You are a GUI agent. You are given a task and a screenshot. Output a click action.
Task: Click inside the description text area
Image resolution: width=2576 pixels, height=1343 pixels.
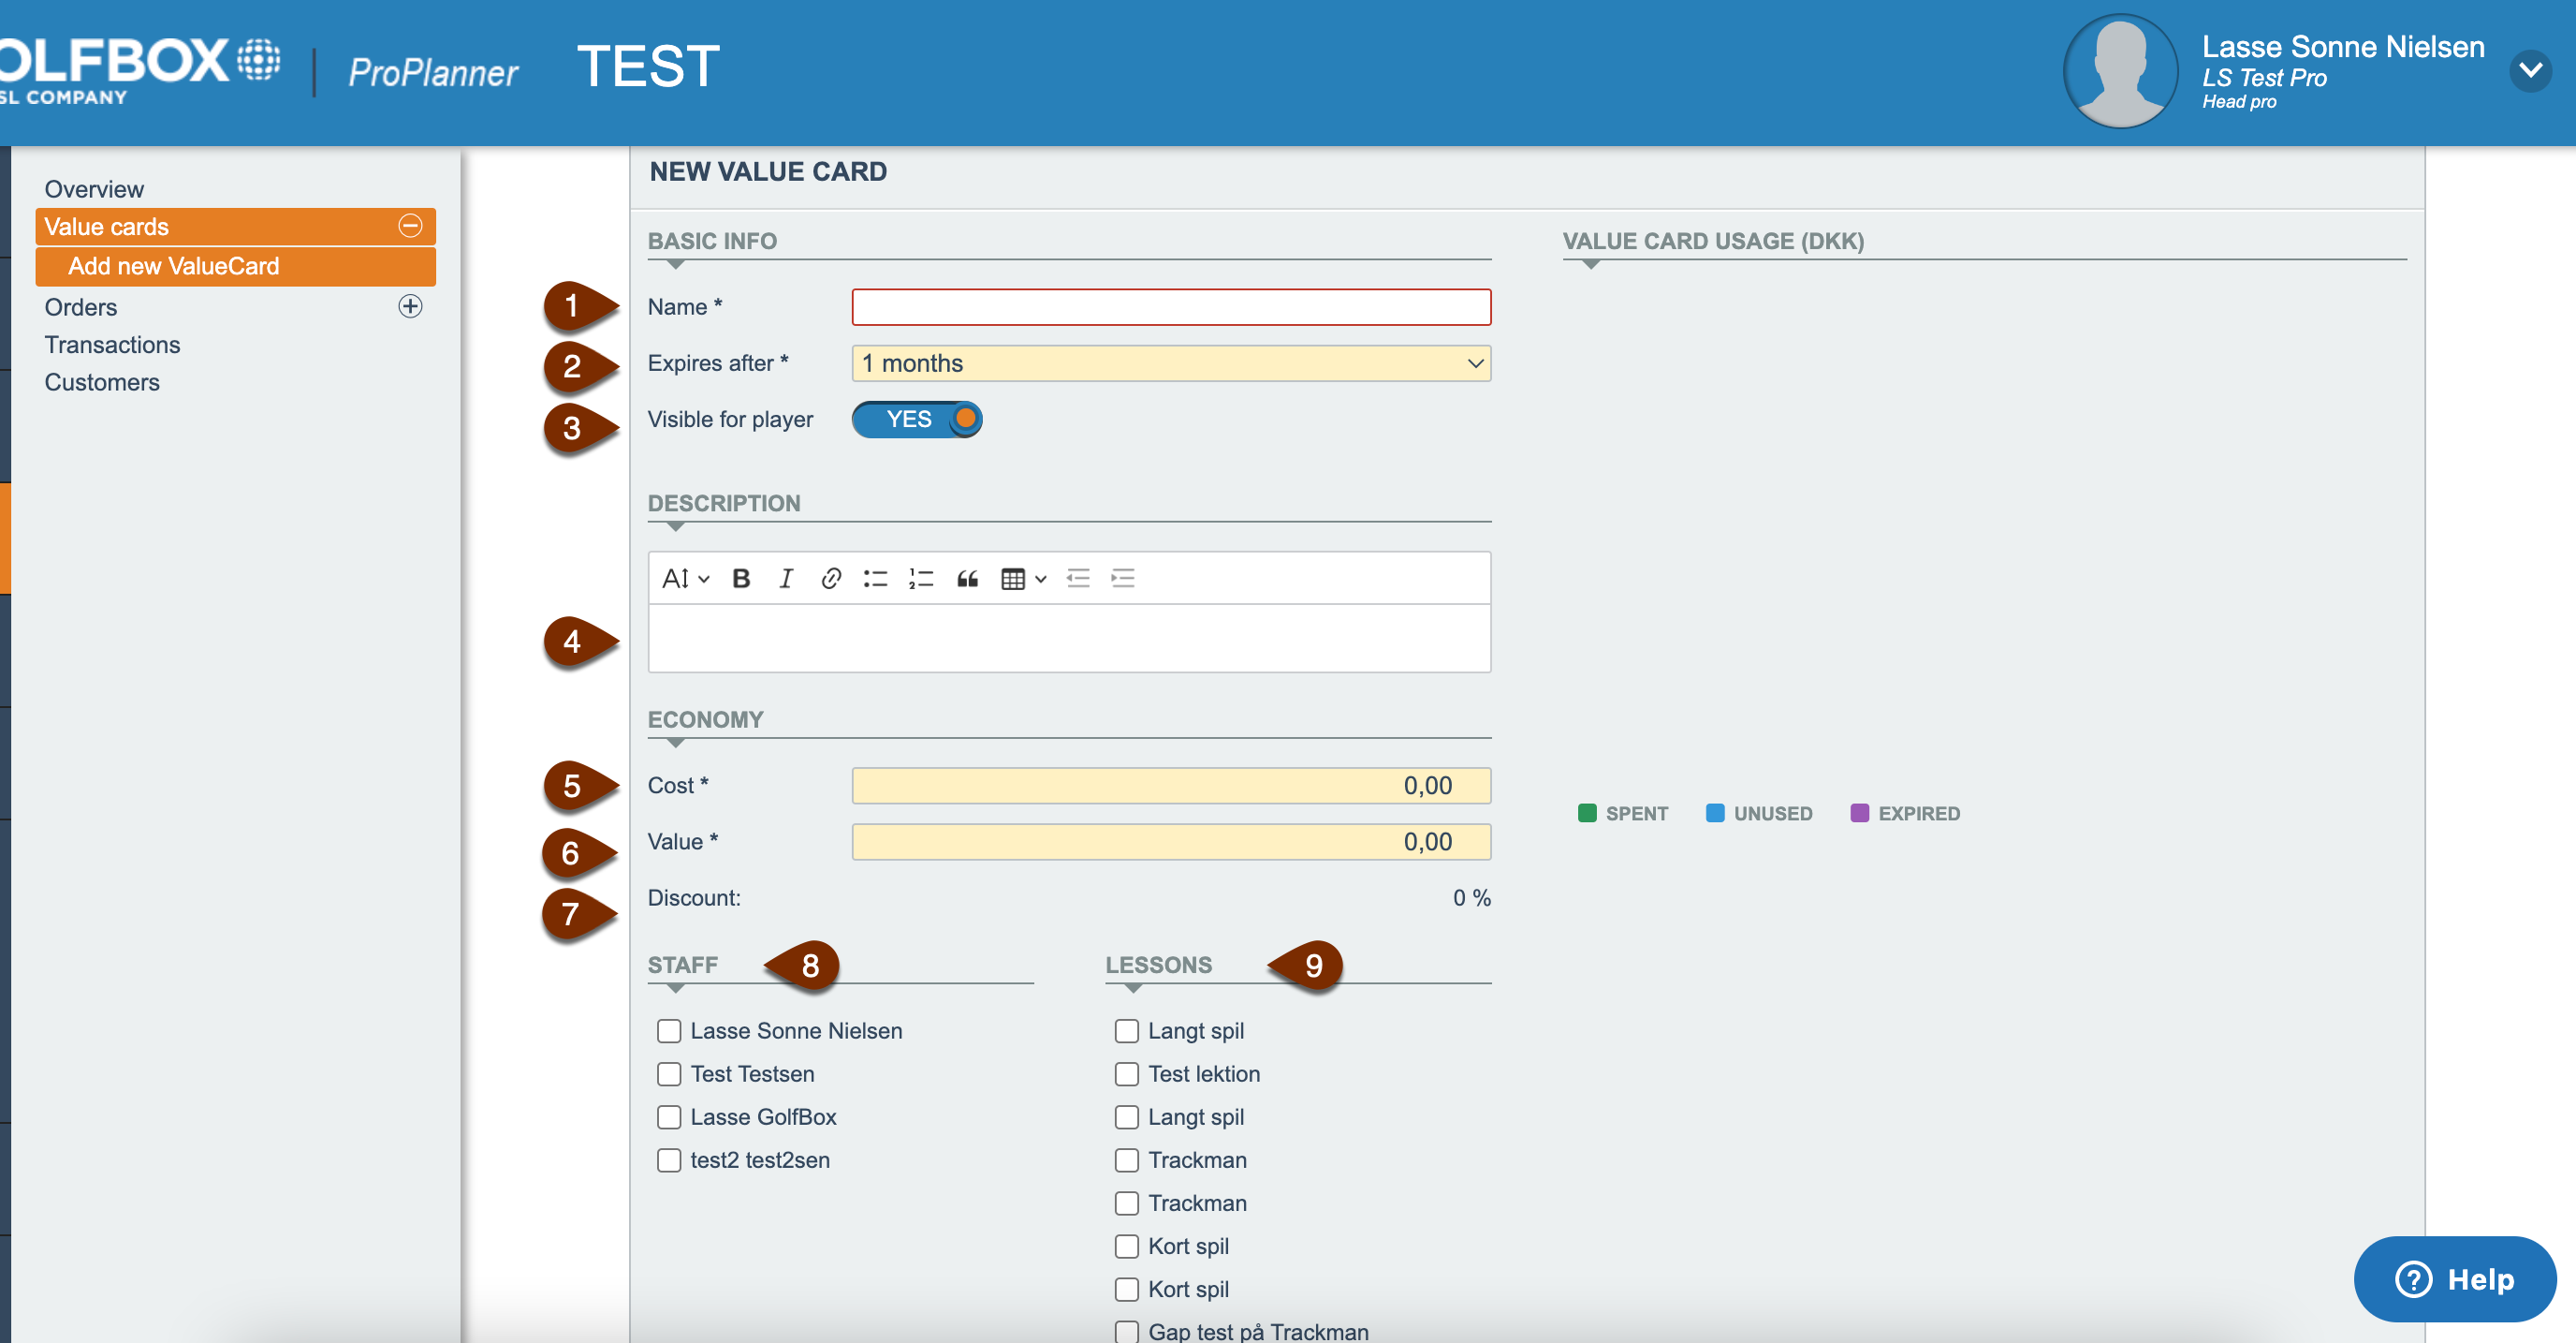point(1069,639)
